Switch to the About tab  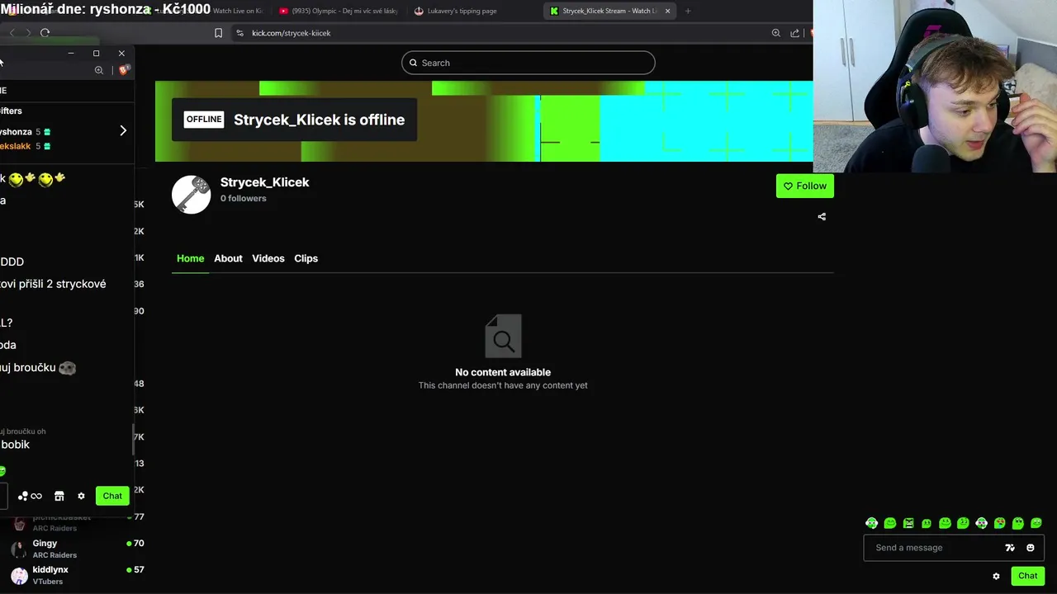click(x=228, y=258)
